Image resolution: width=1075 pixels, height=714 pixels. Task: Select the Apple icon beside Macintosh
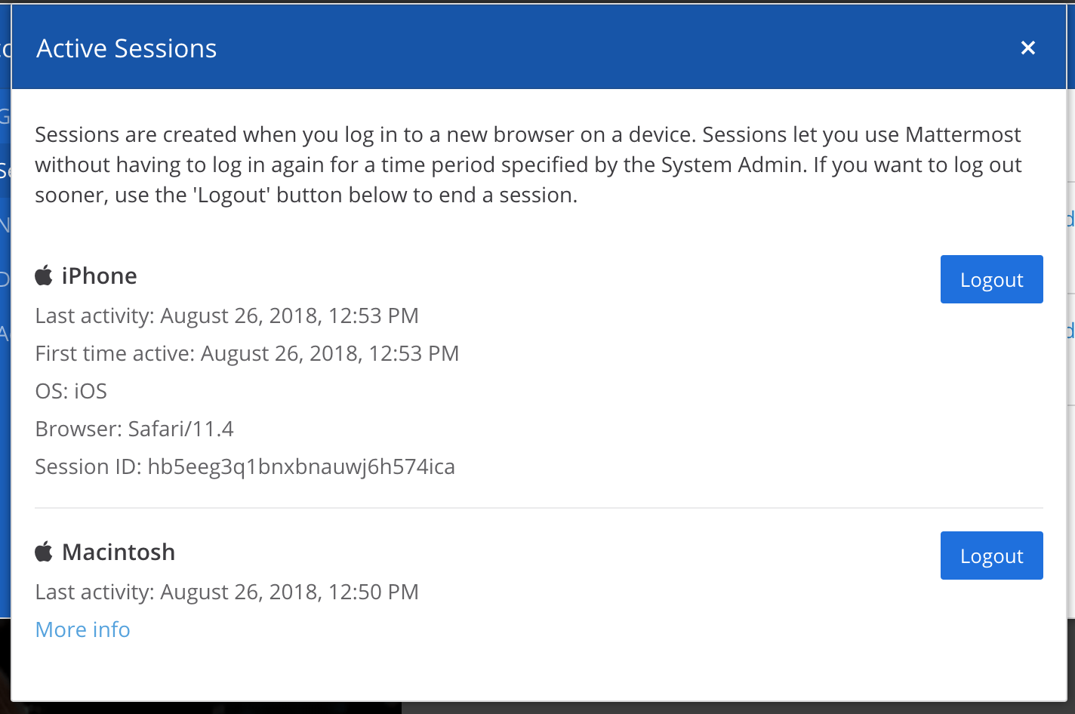[43, 552]
